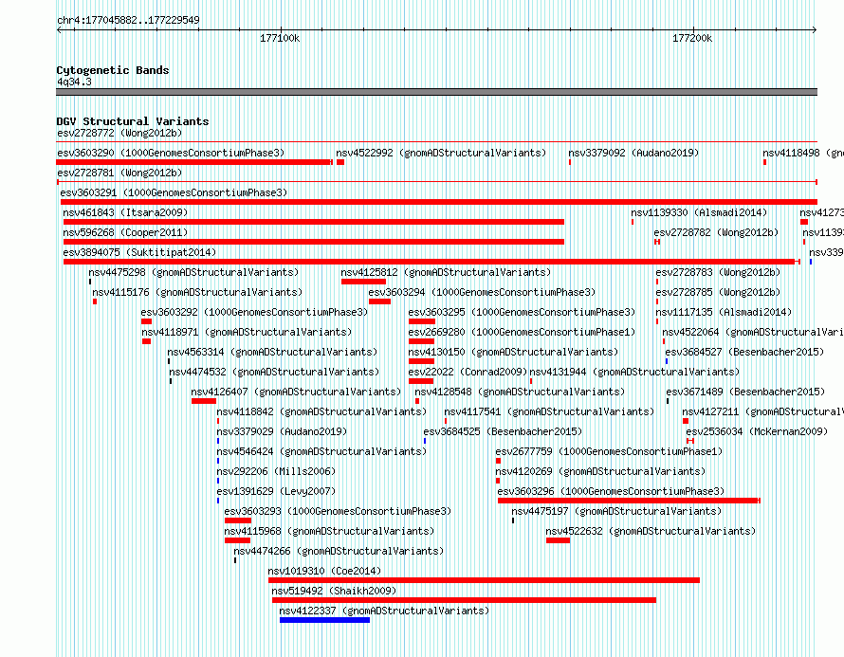
Task: Open the nsv4131944 label
Action: pos(634,372)
